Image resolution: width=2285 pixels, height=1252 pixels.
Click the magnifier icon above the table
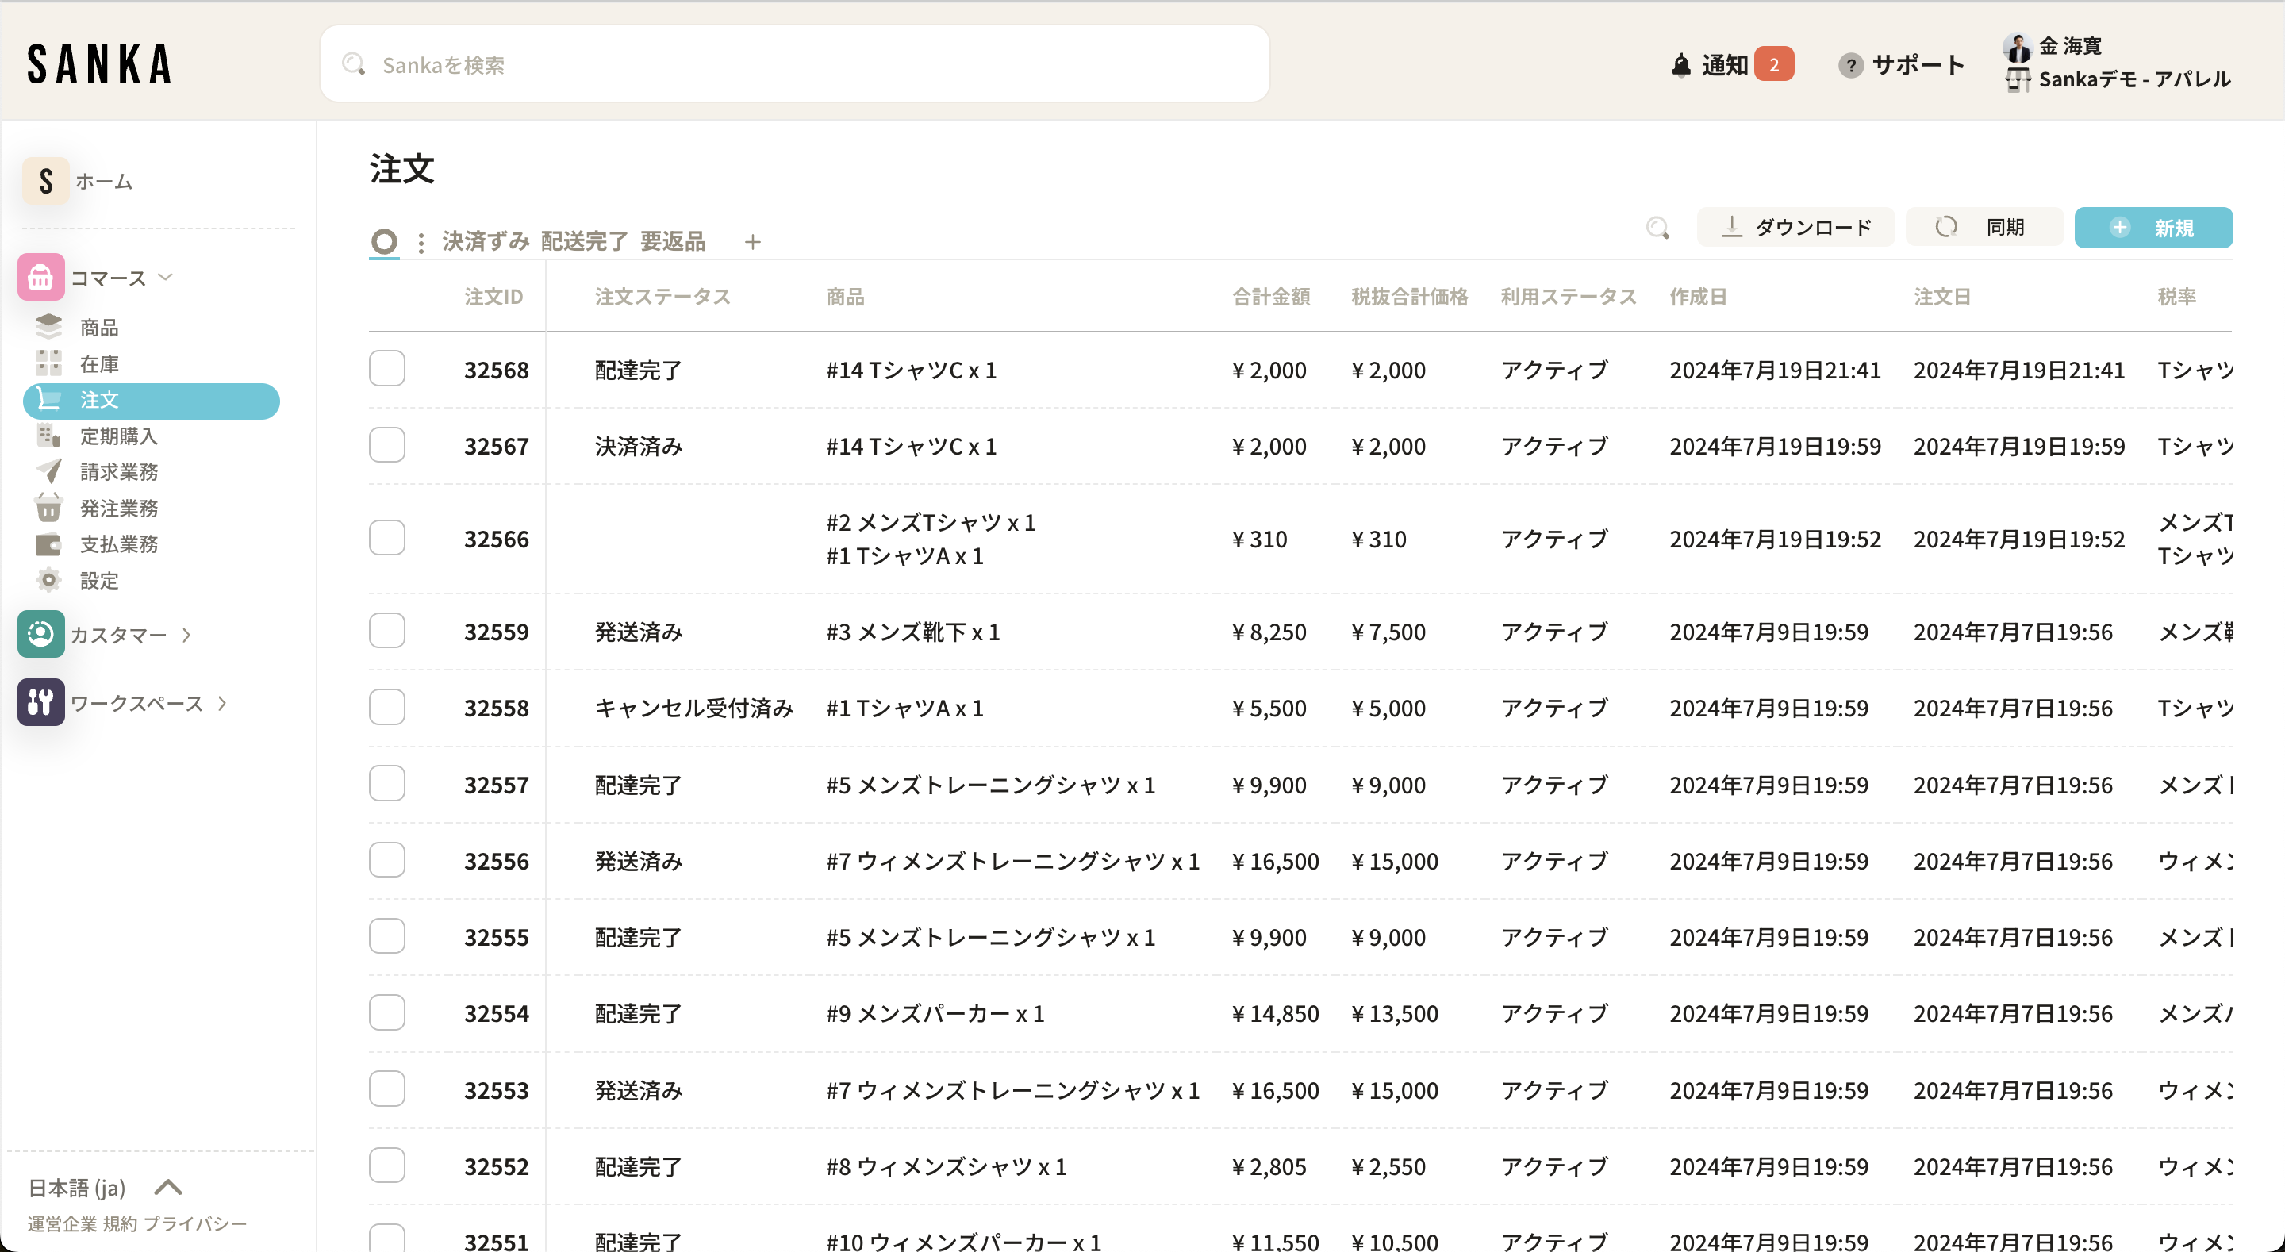[x=1657, y=228]
